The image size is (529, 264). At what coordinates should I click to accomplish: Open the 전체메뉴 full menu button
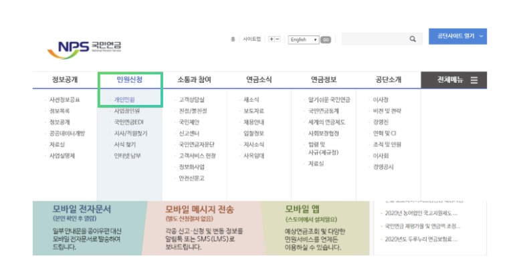(x=454, y=80)
